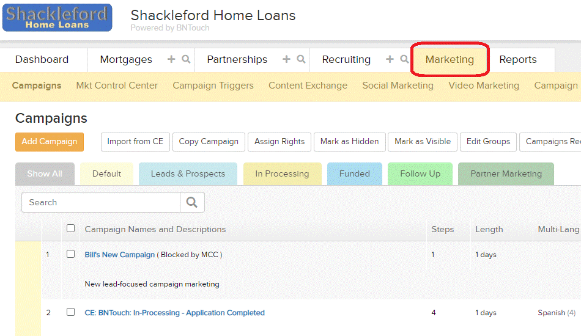Toggle the select-all campaigns checkbox in header
581x336 pixels.
[x=70, y=228]
